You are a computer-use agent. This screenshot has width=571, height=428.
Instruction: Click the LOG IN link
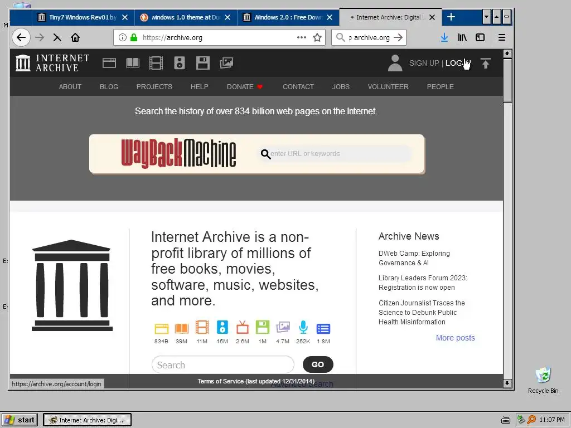click(x=458, y=63)
